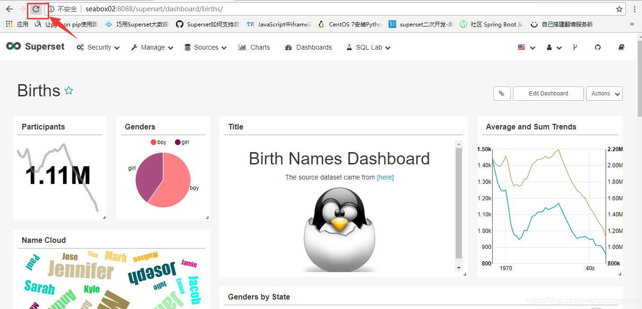This screenshot has width=642, height=309.
Task: Star the Births dashboard
Action: click(x=69, y=90)
